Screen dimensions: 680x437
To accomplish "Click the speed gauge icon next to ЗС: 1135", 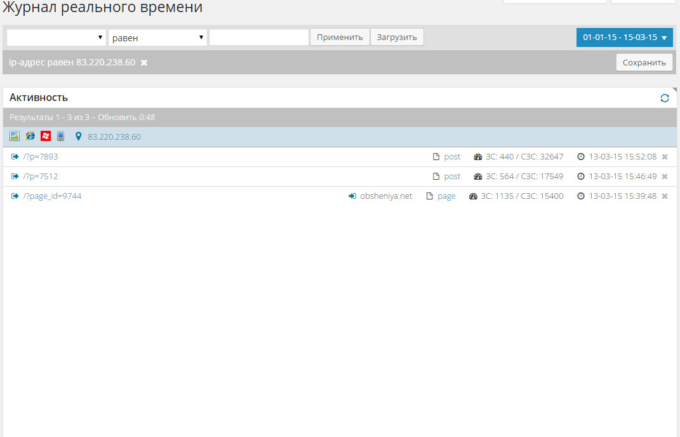I will (473, 196).
